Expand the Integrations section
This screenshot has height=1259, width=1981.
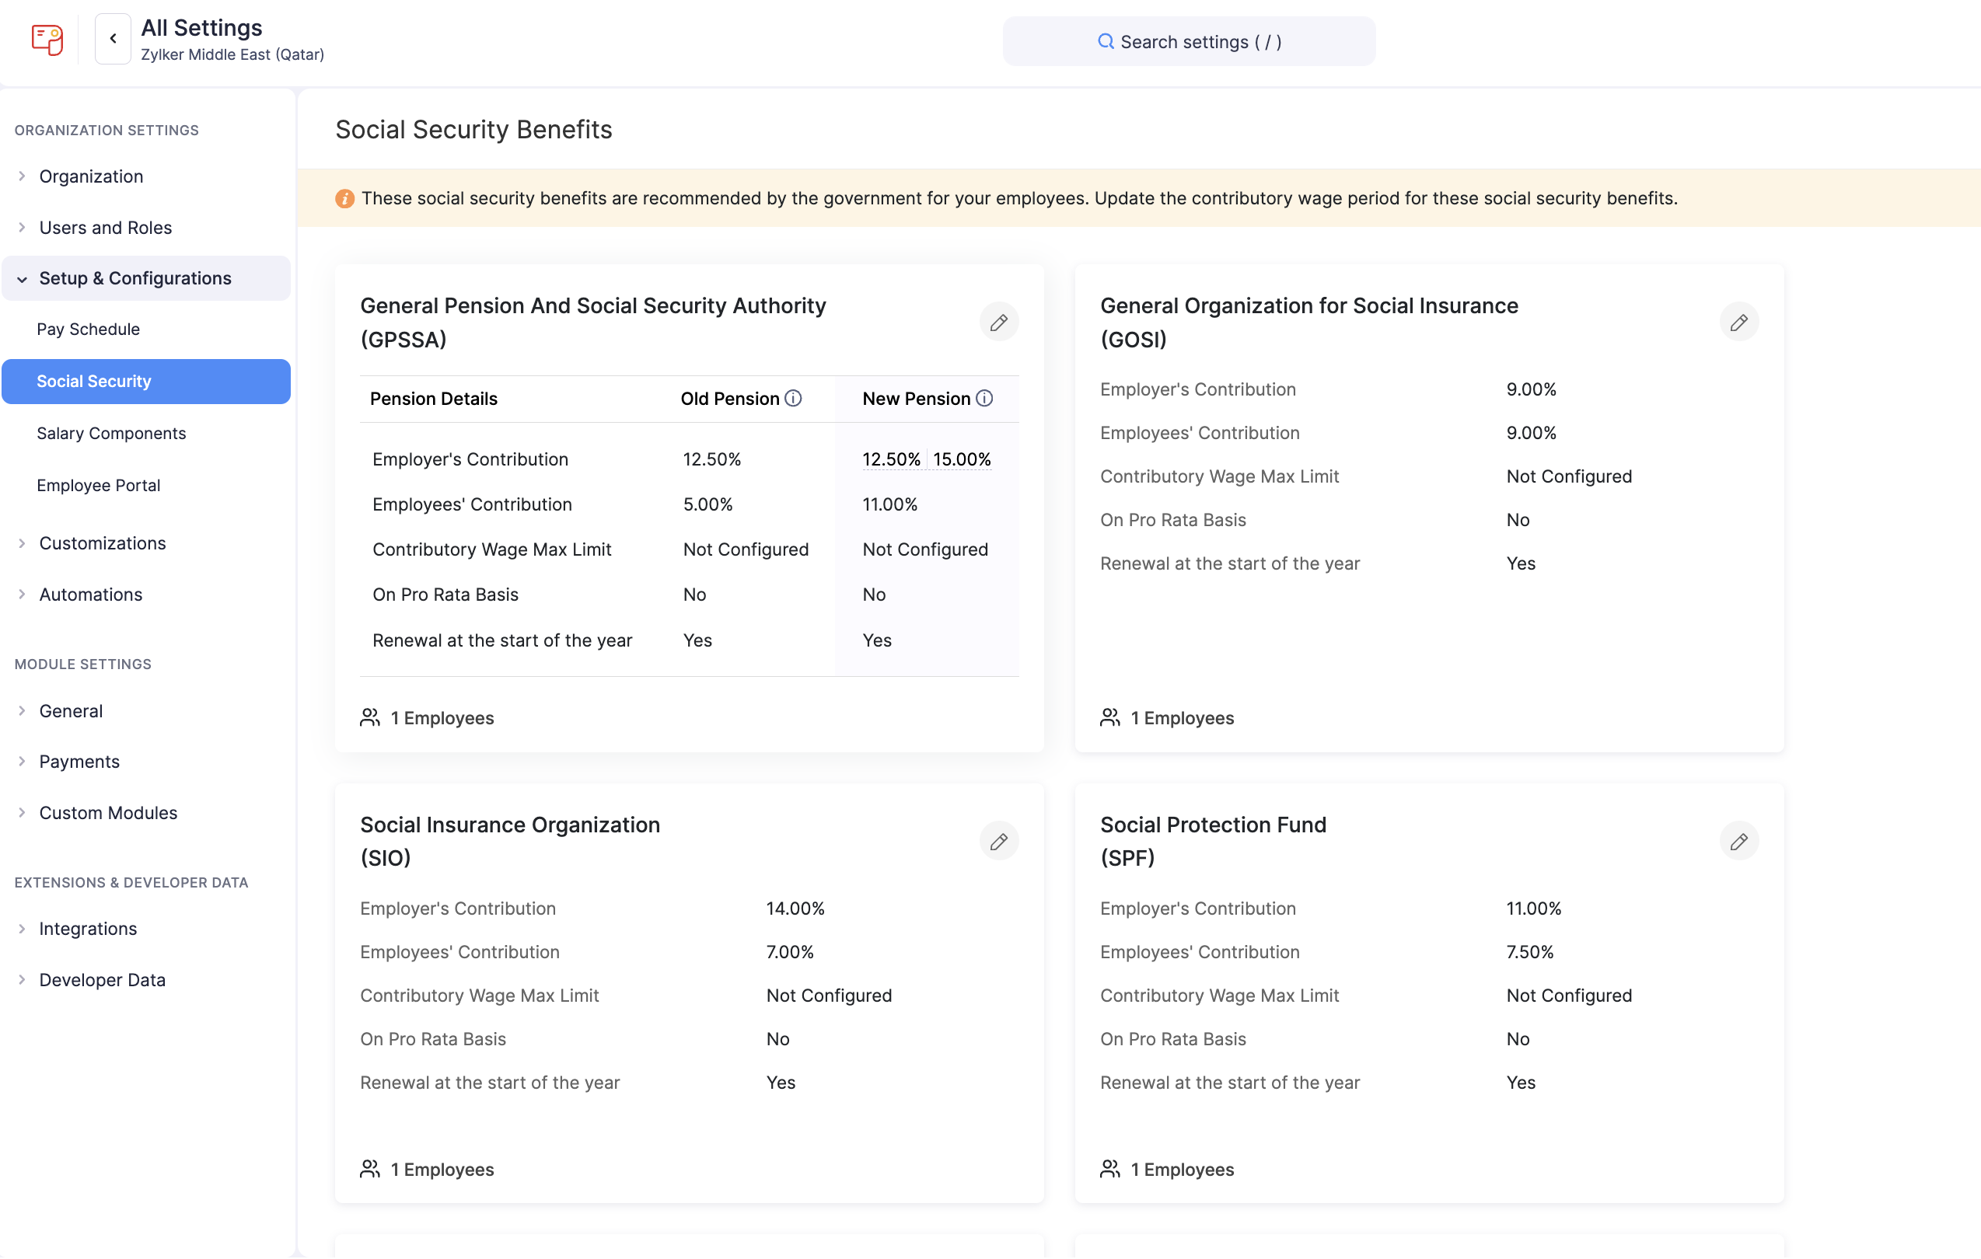point(88,929)
